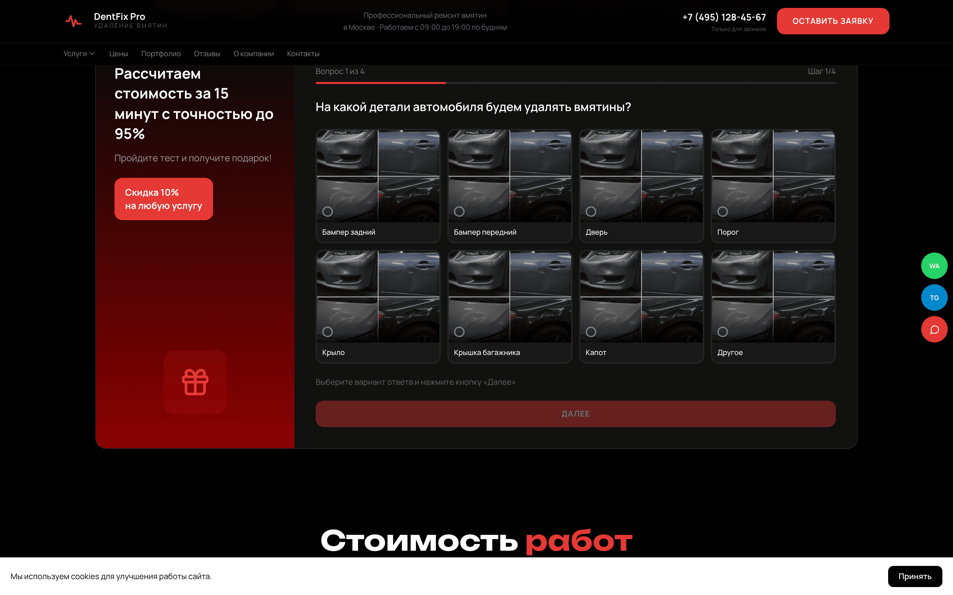Select the Капот radio button
Image resolution: width=953 pixels, height=595 pixels.
pos(591,332)
